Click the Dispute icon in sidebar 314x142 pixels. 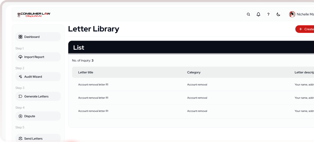(x=20, y=116)
